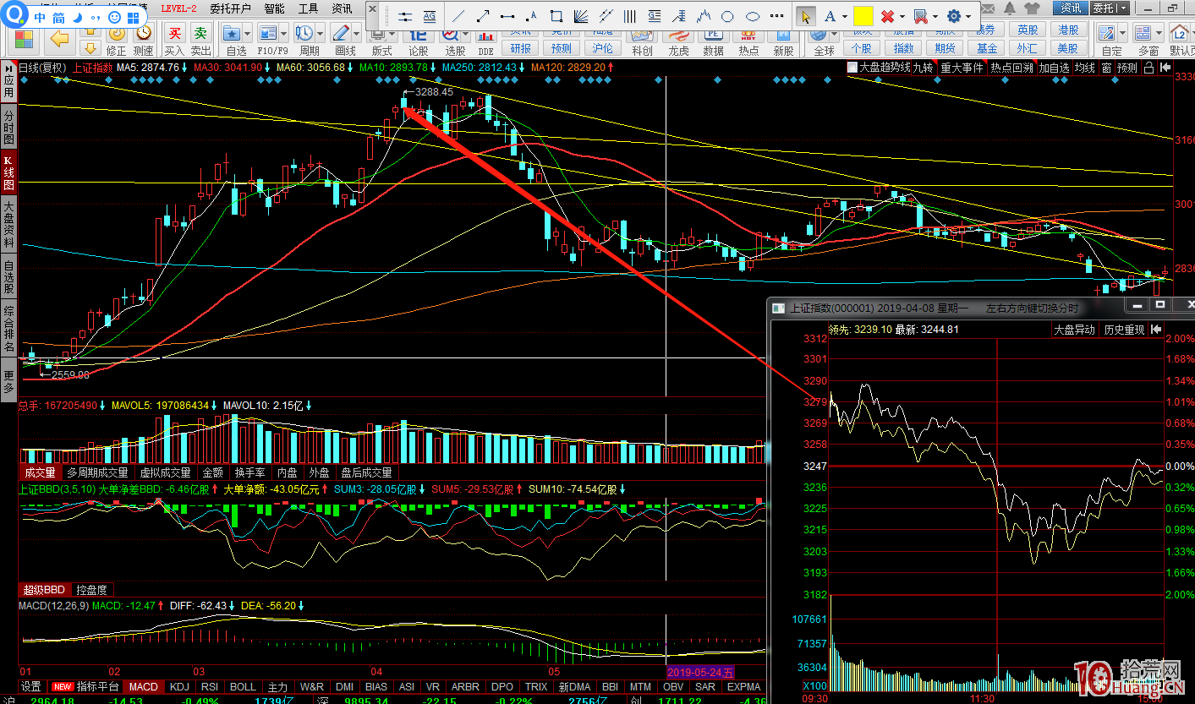Viewport: 1195px width, 704px height.
Task: Expand the 周期 period dropdown arrow
Action: [320, 34]
